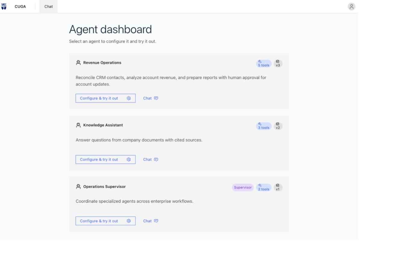Click the Knowledge Assistant robot agent icon
Image resolution: width=394 pixels, height=263 pixels.
tap(78, 125)
